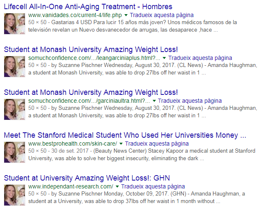Screen dimensions: 262x213
Task: Expand dropdown arrow next to leangarciniaplus.html URL
Action: 164,58
